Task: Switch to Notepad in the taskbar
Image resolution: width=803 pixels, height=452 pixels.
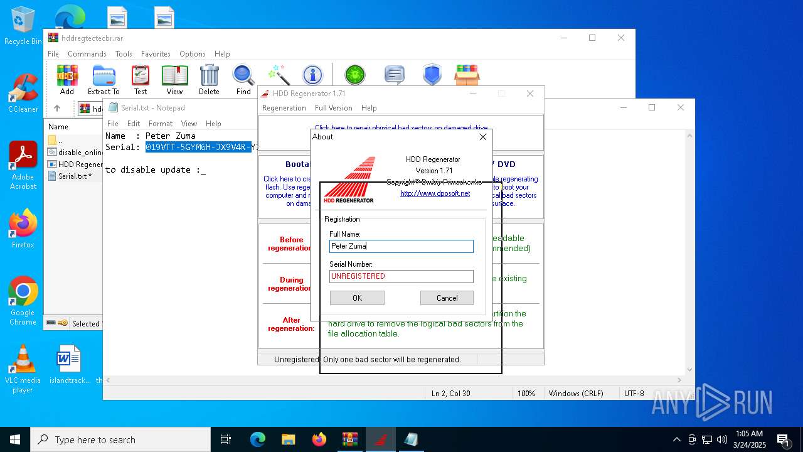Action: (x=412, y=439)
